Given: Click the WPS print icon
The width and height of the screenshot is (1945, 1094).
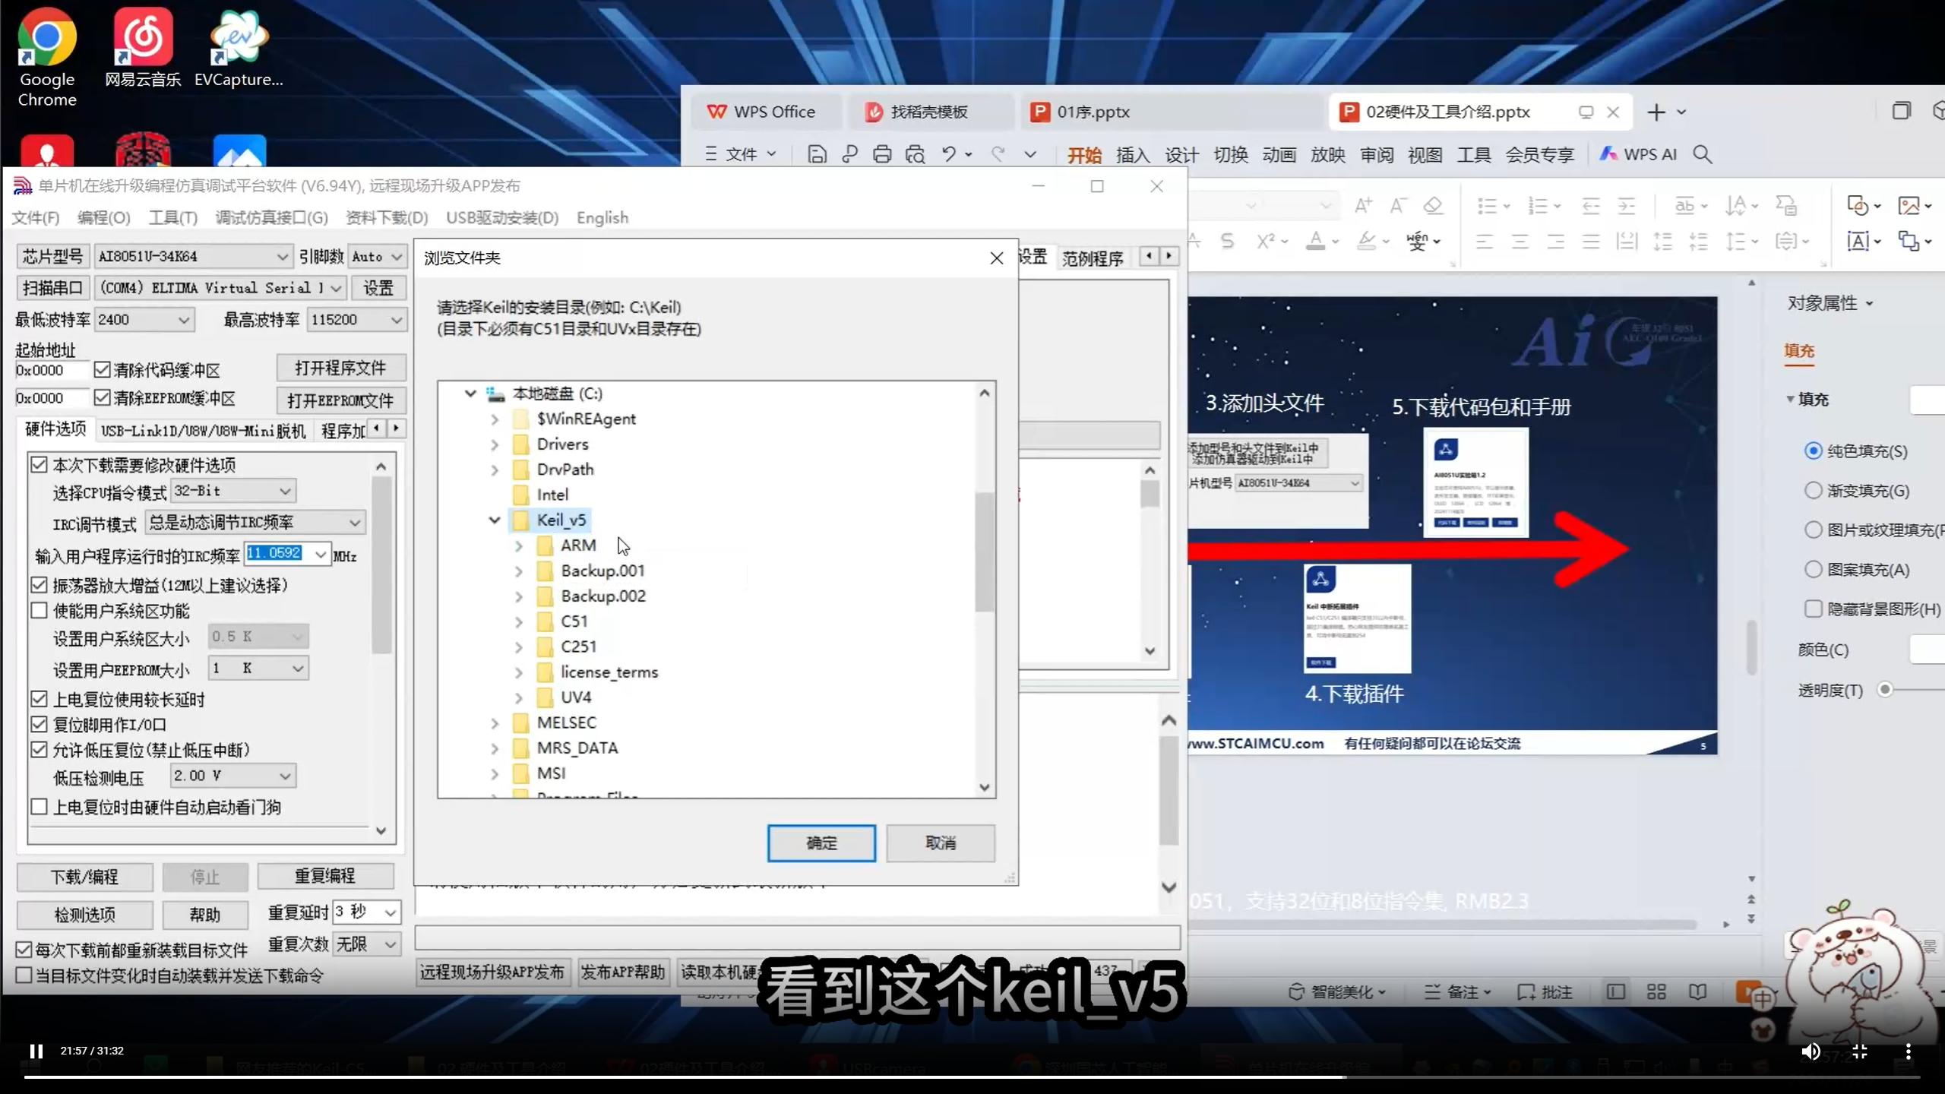Looking at the screenshot, I should click(x=882, y=155).
